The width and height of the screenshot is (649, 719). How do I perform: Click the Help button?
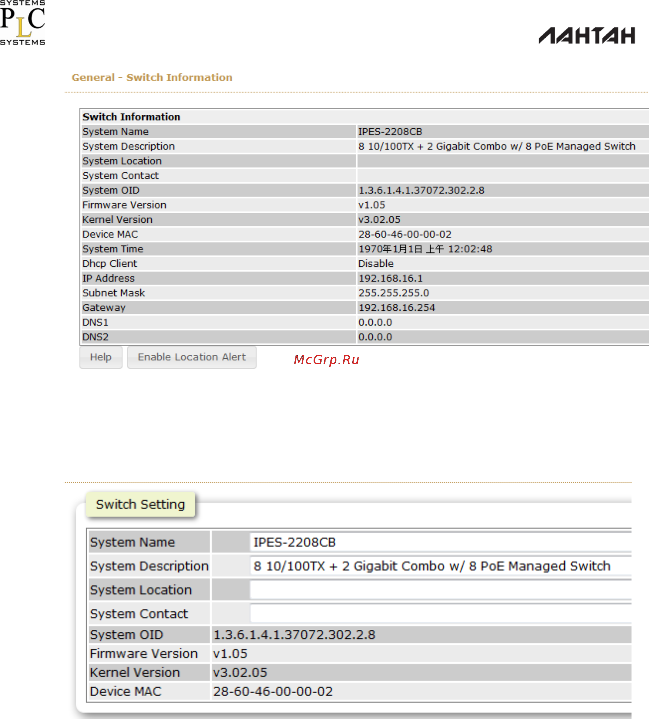point(101,357)
